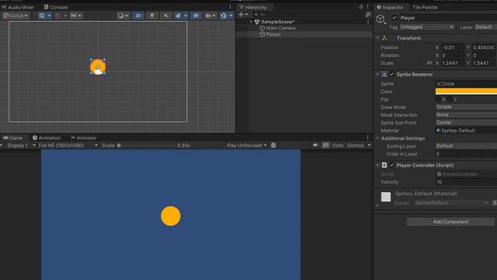
Task: Toggle Game view mute audio speaker icon
Action: (315, 145)
